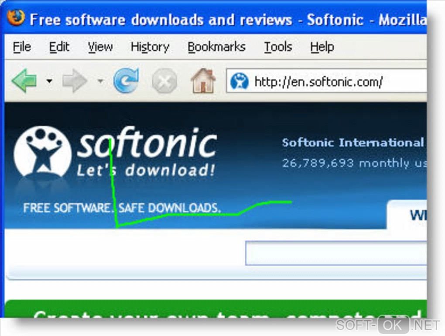The image size is (445, 336).
Task: Open the History menu
Action: point(150,47)
